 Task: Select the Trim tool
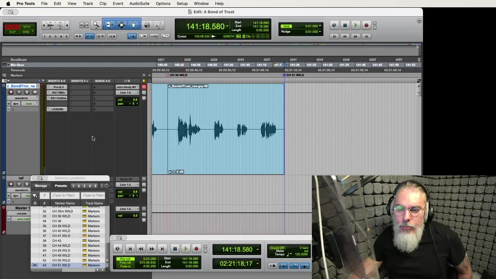(109, 25)
